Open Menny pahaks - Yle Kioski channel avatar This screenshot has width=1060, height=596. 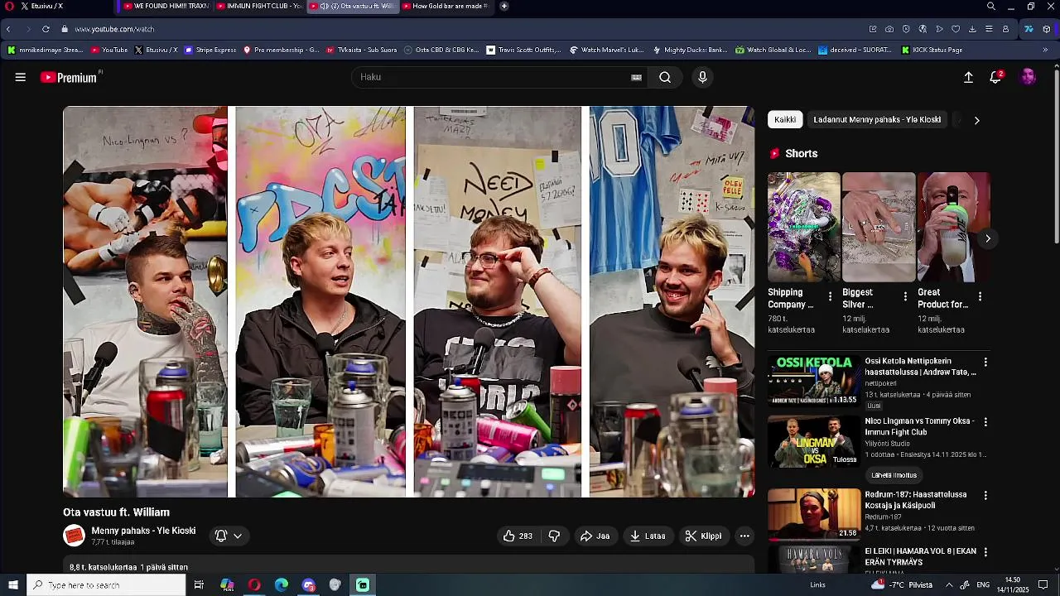pos(74,536)
